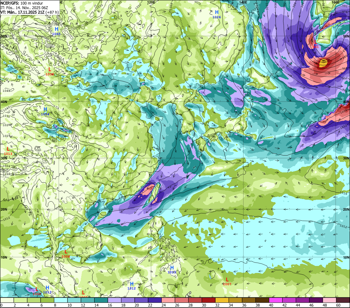Click the H 1054 high pressure marker
The height and width of the screenshot is (308, 350).
pos(45,111)
